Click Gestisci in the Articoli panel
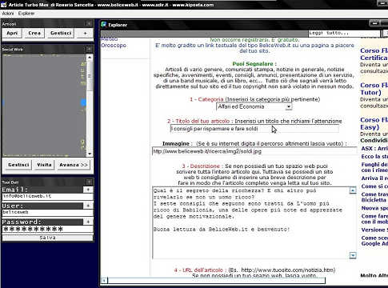The width and height of the screenshot is (388, 288). [61, 33]
